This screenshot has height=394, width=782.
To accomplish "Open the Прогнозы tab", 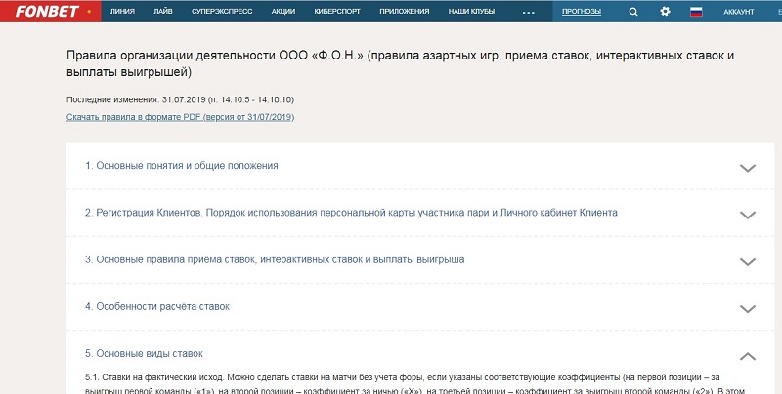I will 581,12.
